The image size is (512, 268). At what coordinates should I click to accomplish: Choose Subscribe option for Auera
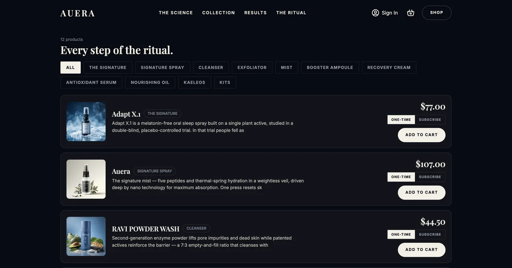point(430,177)
